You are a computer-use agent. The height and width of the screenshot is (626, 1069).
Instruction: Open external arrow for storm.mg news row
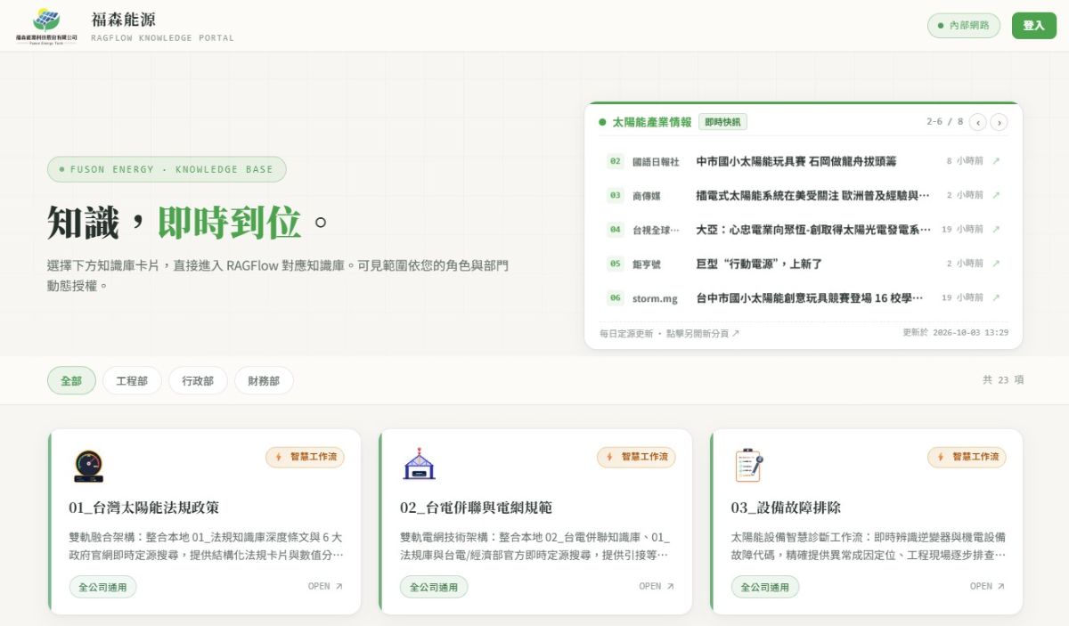pyautogui.click(x=996, y=297)
